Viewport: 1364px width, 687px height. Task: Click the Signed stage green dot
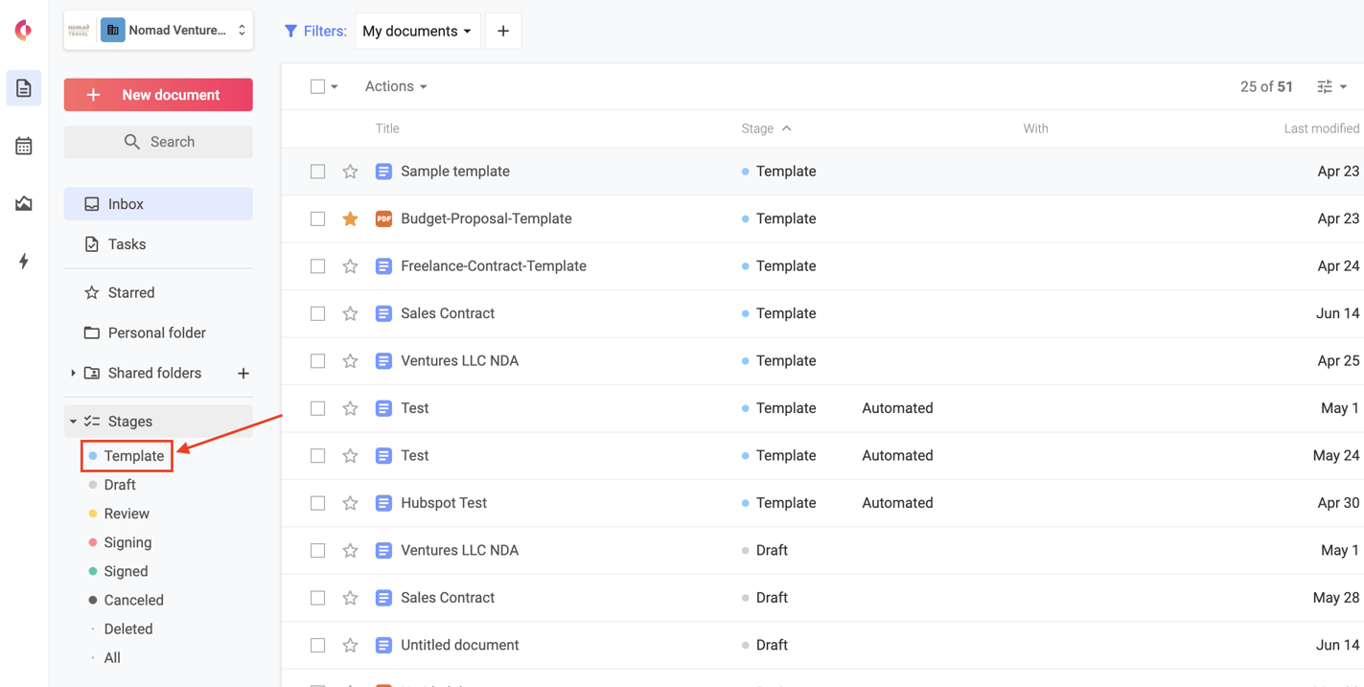[x=93, y=571]
